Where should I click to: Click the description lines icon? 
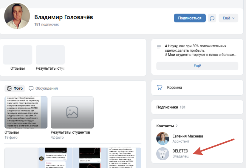pos(159,47)
